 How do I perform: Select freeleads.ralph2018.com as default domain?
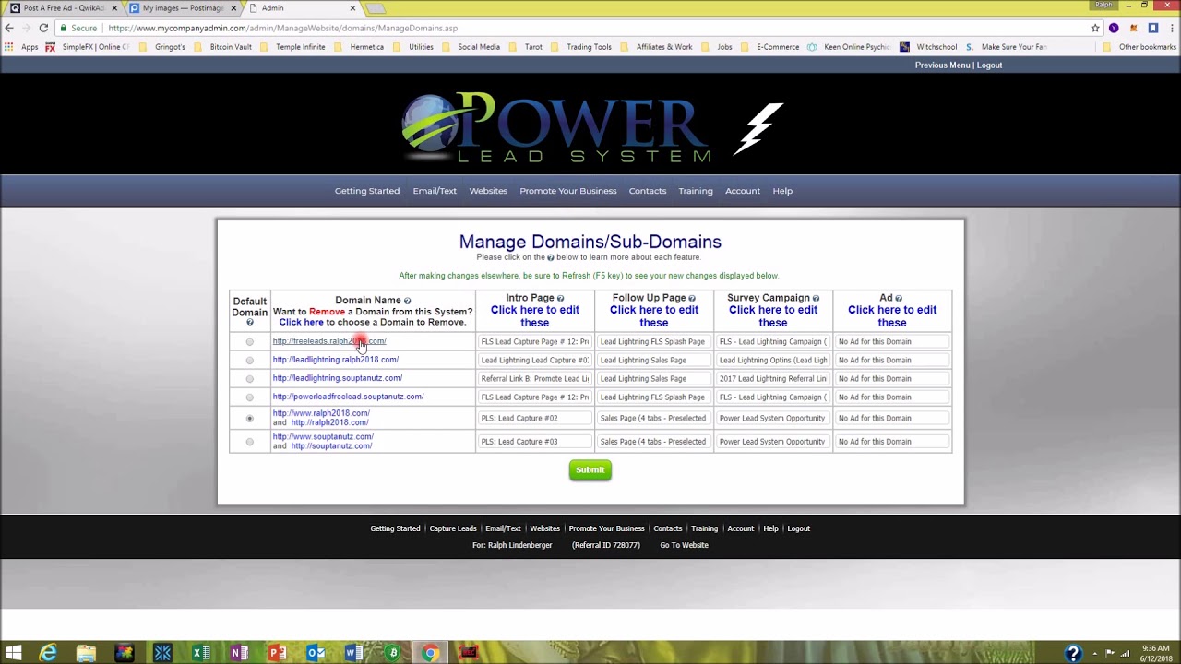[249, 342]
